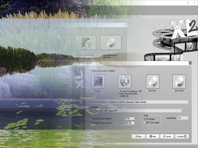Select the DVD R R/W radio option
This screenshot has height=148, width=198.
(173, 90)
